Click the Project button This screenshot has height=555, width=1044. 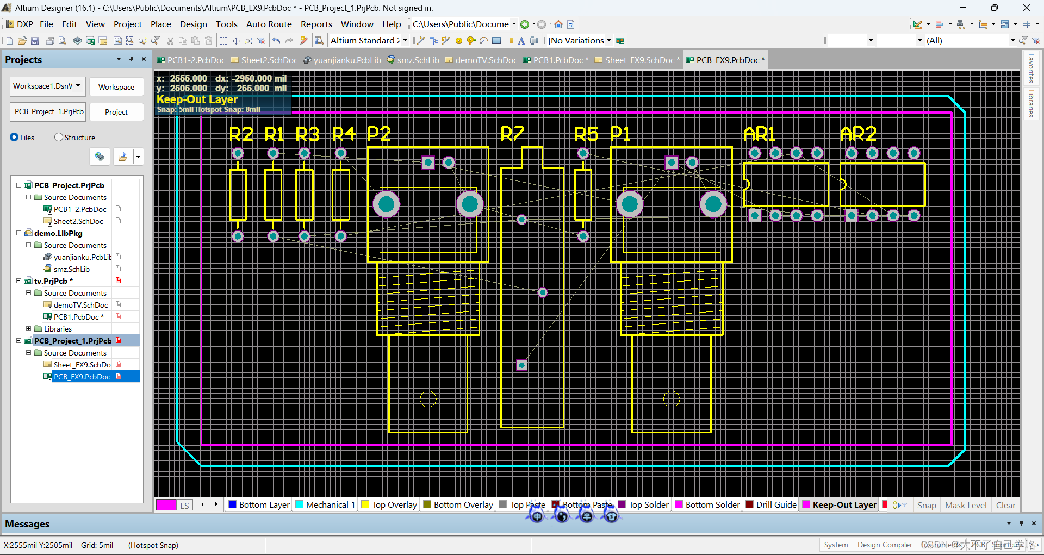click(116, 112)
